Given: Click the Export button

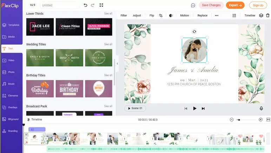Looking at the screenshot, I should click(235, 5).
